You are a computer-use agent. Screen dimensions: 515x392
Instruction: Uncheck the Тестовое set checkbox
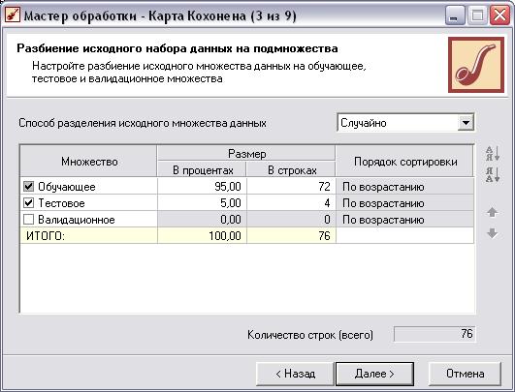point(28,203)
